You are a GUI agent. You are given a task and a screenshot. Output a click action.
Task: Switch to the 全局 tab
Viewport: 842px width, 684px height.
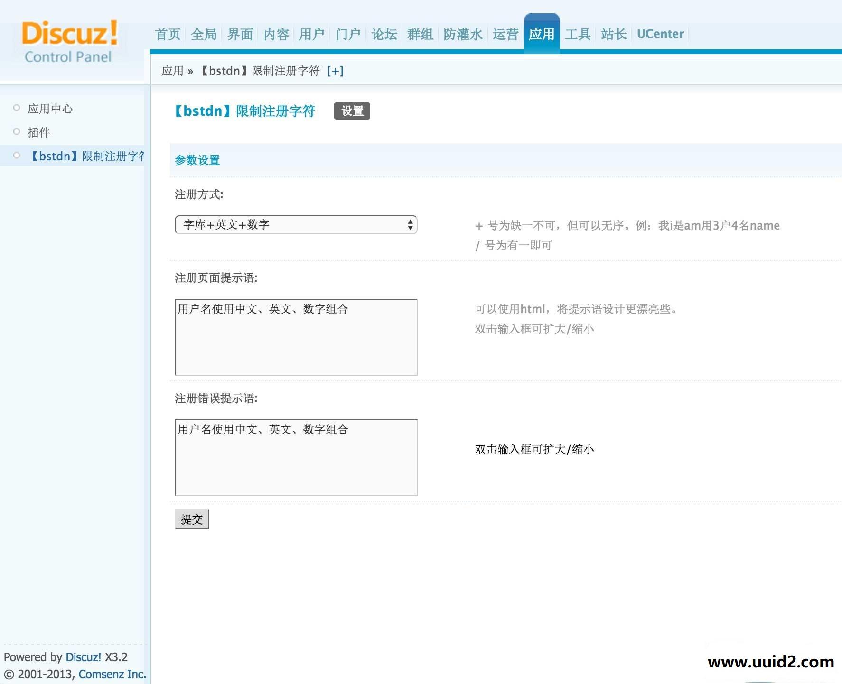click(x=203, y=33)
